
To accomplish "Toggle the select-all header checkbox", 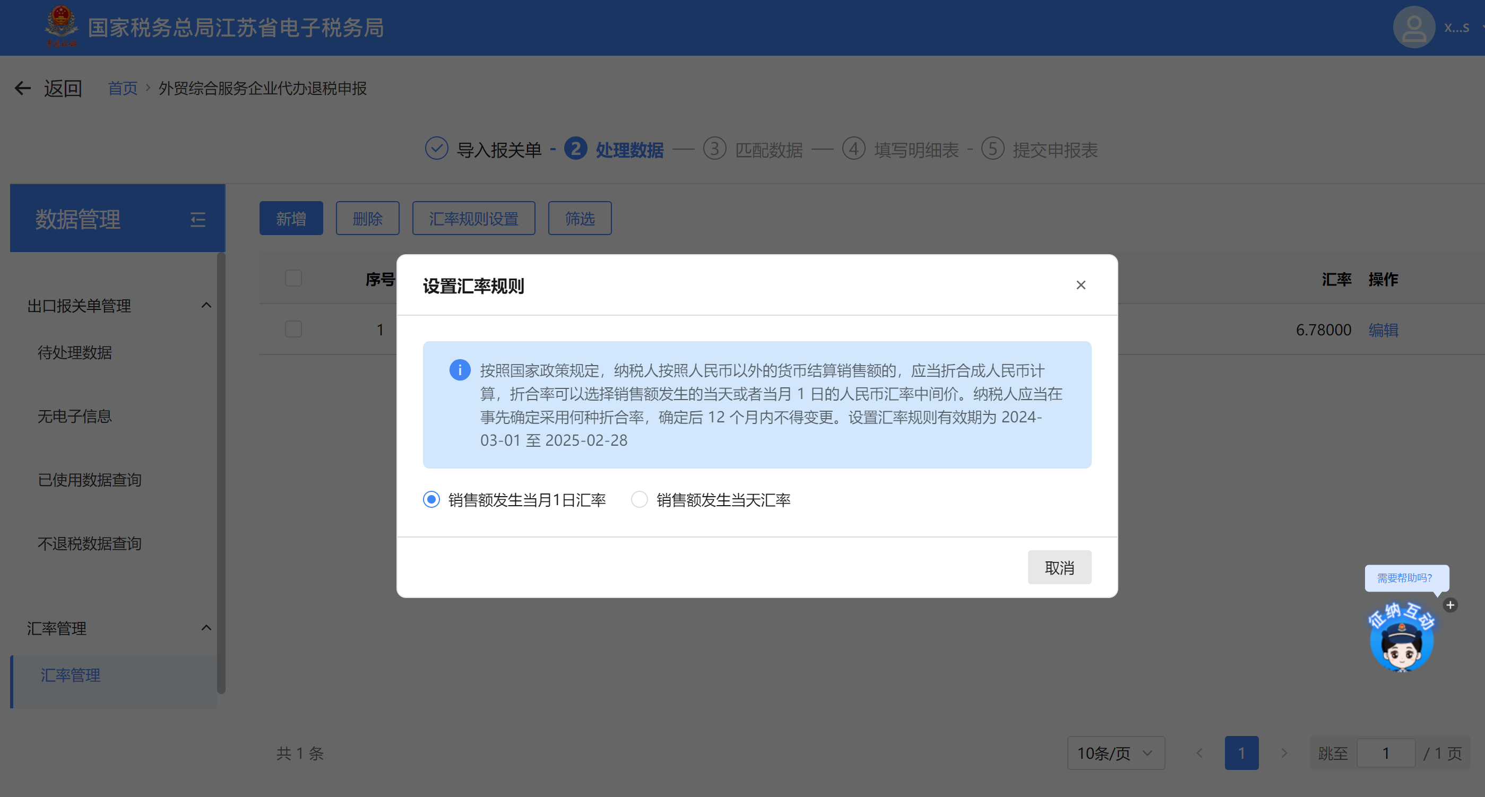I will 293,279.
